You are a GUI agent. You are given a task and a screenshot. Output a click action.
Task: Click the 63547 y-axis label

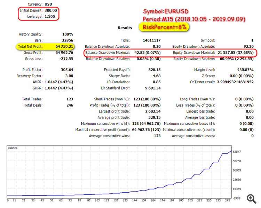[x=237, y=152]
